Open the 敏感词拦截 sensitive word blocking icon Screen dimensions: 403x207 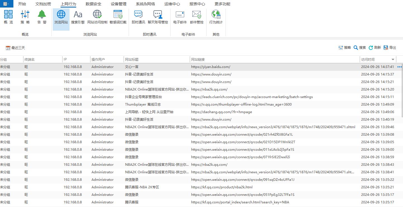[118, 17]
